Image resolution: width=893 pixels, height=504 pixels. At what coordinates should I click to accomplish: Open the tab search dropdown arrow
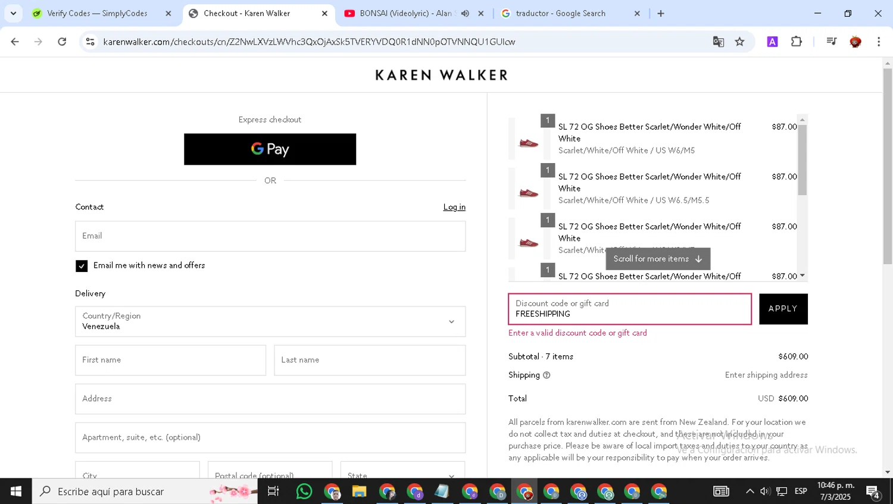(13, 13)
